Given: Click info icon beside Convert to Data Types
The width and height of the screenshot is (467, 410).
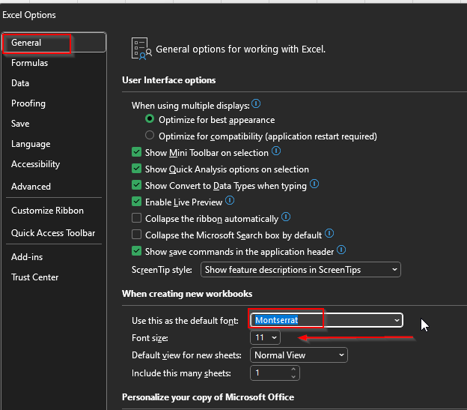Looking at the screenshot, I should [314, 184].
